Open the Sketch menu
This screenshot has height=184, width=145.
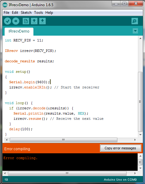[26, 13]
